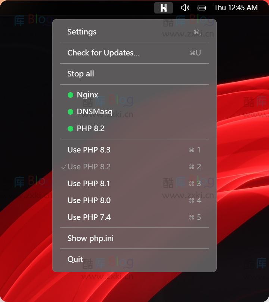Click the clock showing Thu 12:45 AM
Screen dimensions: 269x302
(236, 7)
